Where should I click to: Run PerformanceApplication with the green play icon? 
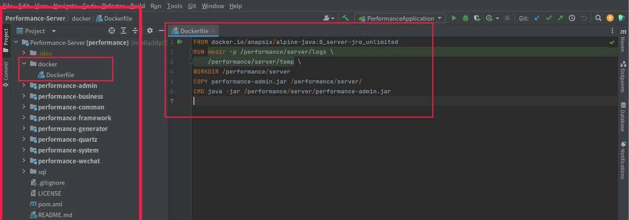pyautogui.click(x=454, y=18)
